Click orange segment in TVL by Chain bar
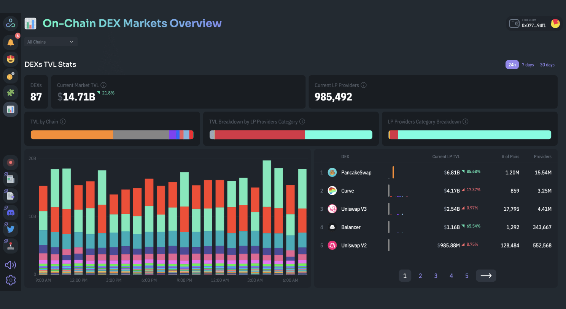 pos(72,135)
